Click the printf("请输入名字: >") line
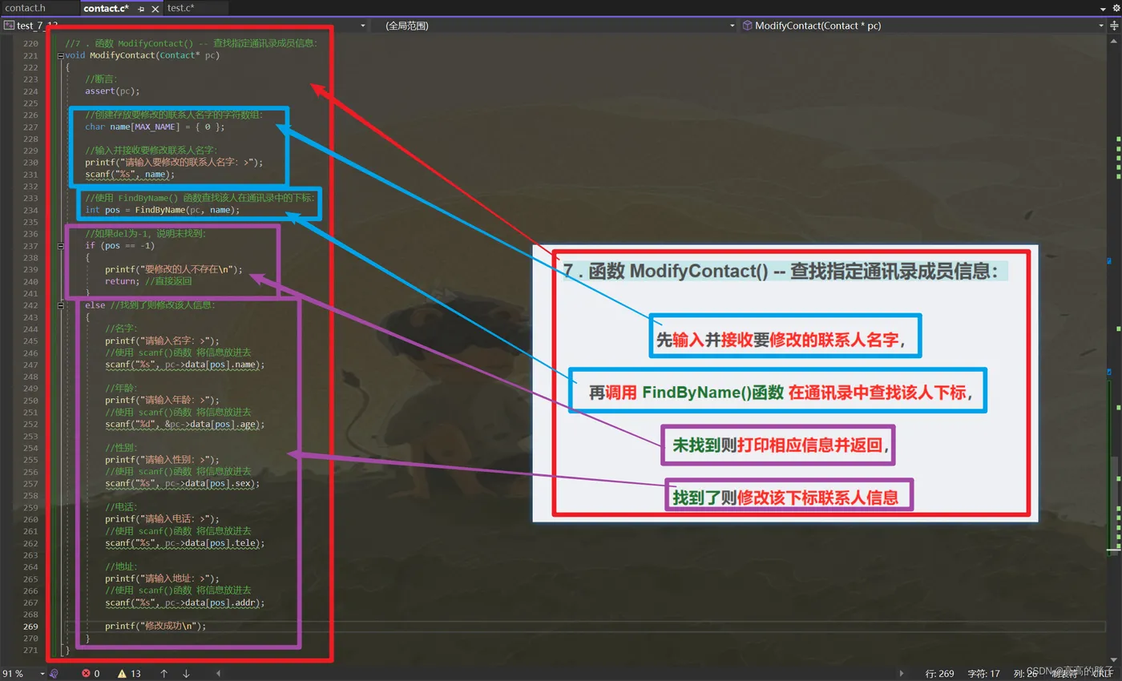Viewport: 1122px width, 681px height. coord(162,340)
